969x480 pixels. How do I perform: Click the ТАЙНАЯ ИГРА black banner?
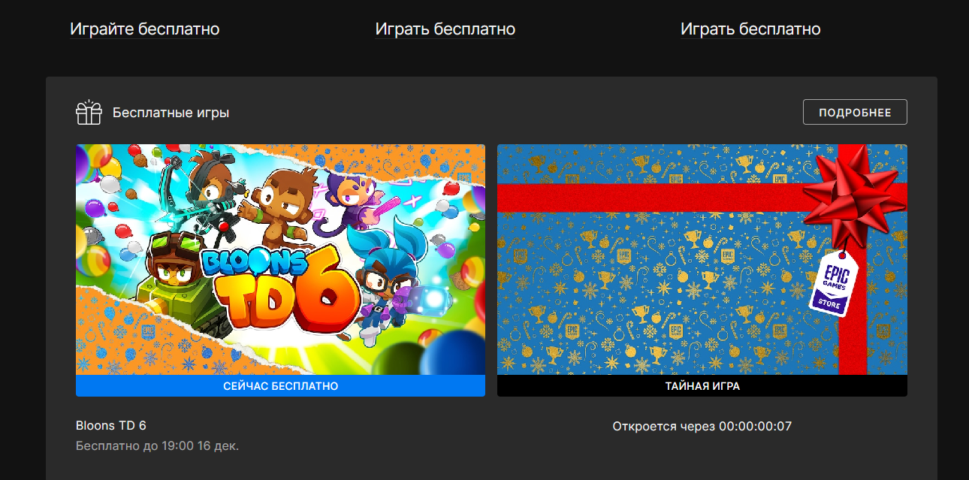(x=702, y=386)
